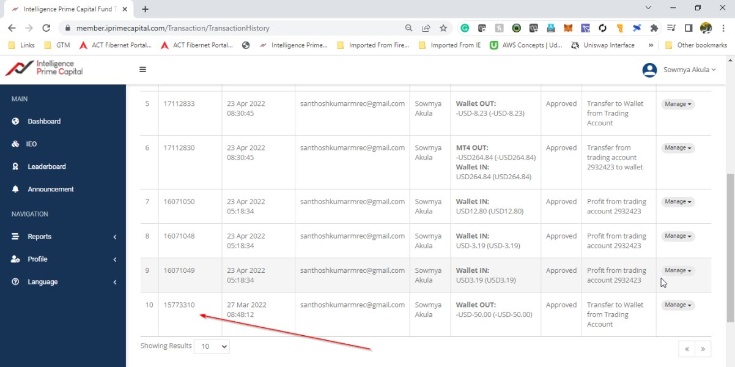Open a new browser tab
Image resolution: width=735 pixels, height=367 pixels.
pyautogui.click(x=145, y=9)
